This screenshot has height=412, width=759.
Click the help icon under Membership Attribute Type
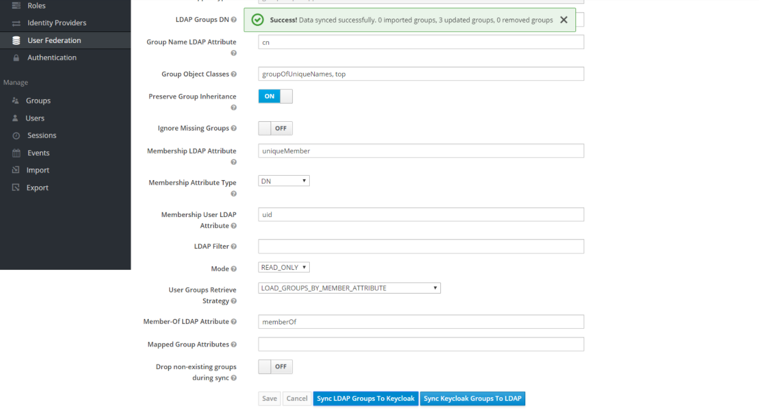coord(234,194)
